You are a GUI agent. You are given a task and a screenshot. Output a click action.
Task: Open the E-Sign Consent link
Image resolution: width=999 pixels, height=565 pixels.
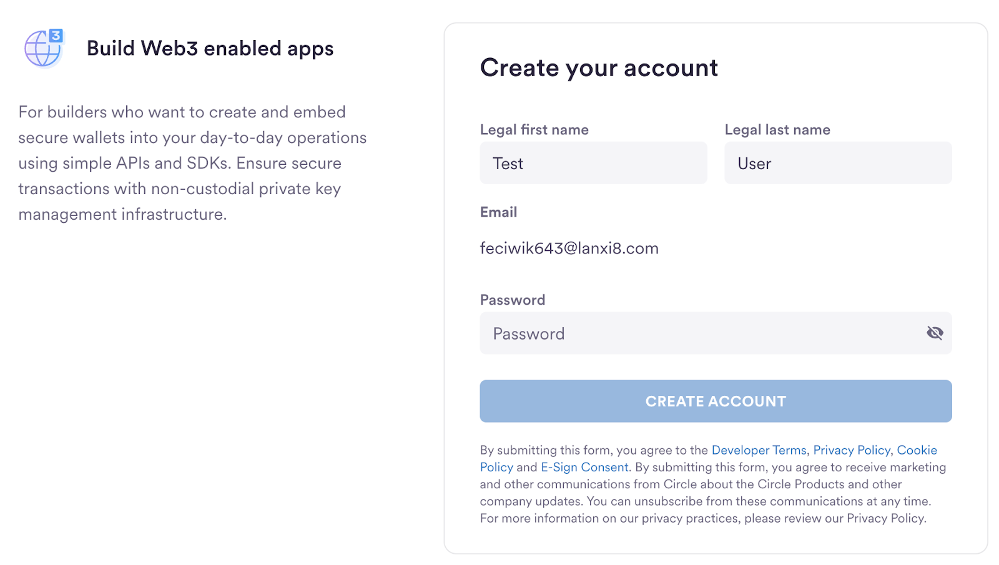584,467
